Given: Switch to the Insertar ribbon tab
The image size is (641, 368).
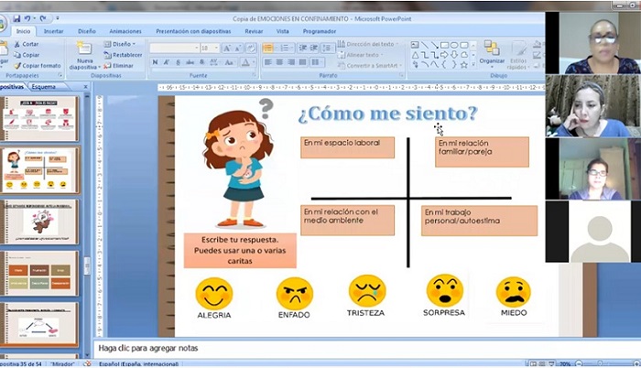Looking at the screenshot, I should 54,30.
